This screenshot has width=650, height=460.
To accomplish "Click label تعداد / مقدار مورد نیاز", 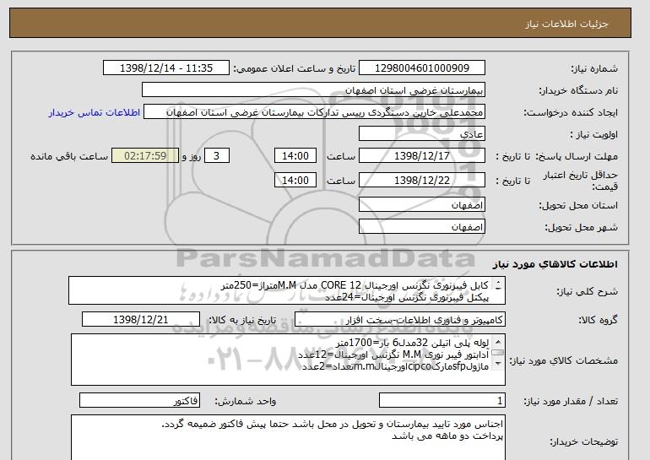I will (571, 401).
